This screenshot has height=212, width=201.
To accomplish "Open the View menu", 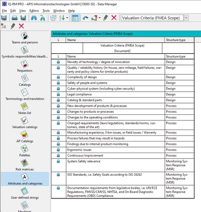I will point(23,11).
